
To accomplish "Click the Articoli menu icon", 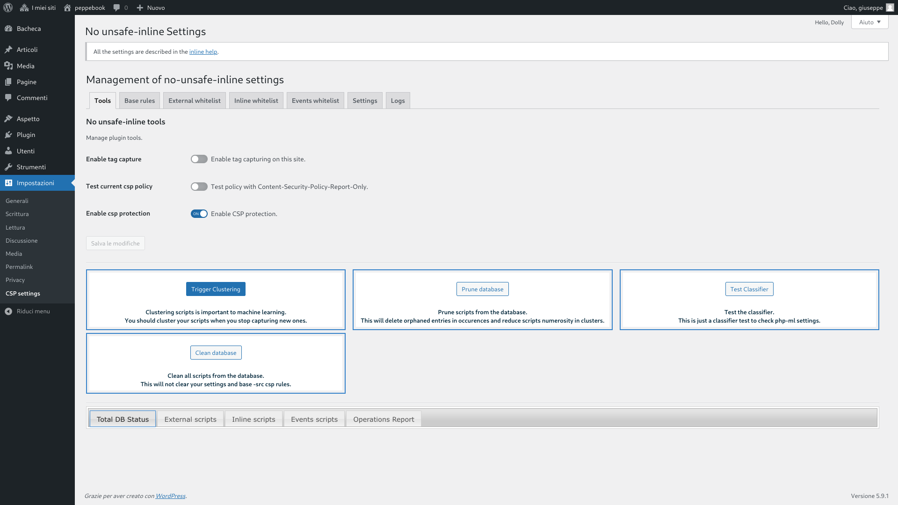I will [x=8, y=49].
